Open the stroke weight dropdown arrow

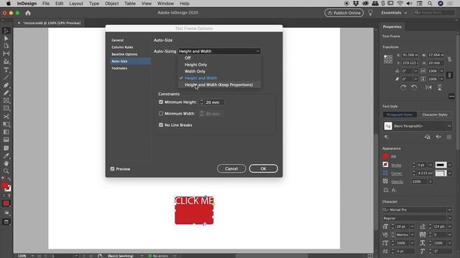coord(431,165)
